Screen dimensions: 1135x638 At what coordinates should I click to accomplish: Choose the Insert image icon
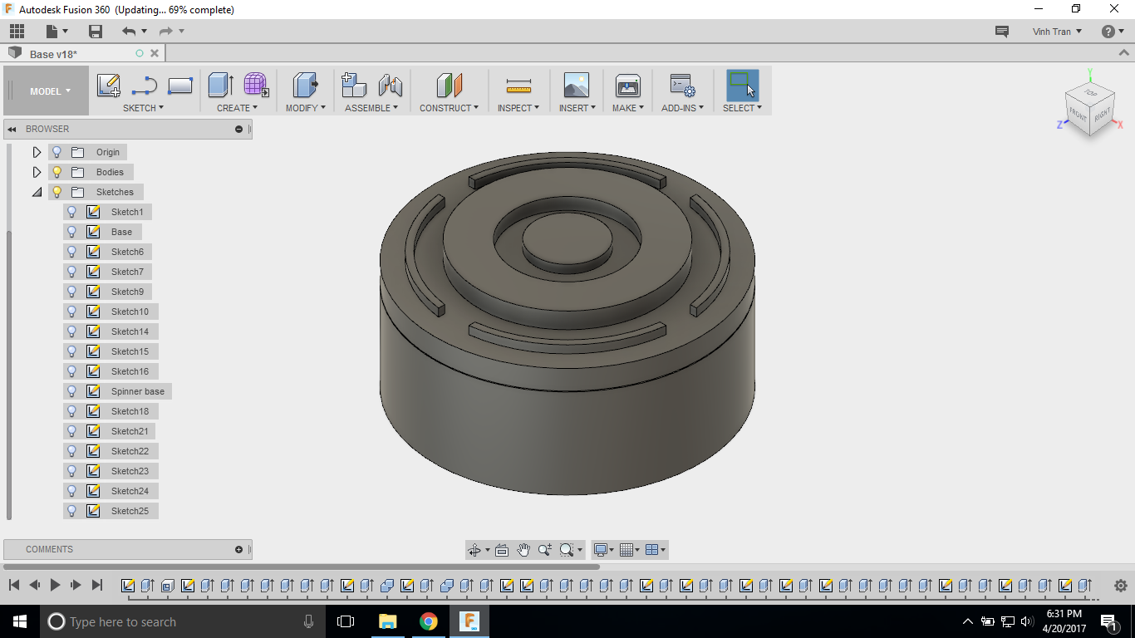(x=576, y=86)
